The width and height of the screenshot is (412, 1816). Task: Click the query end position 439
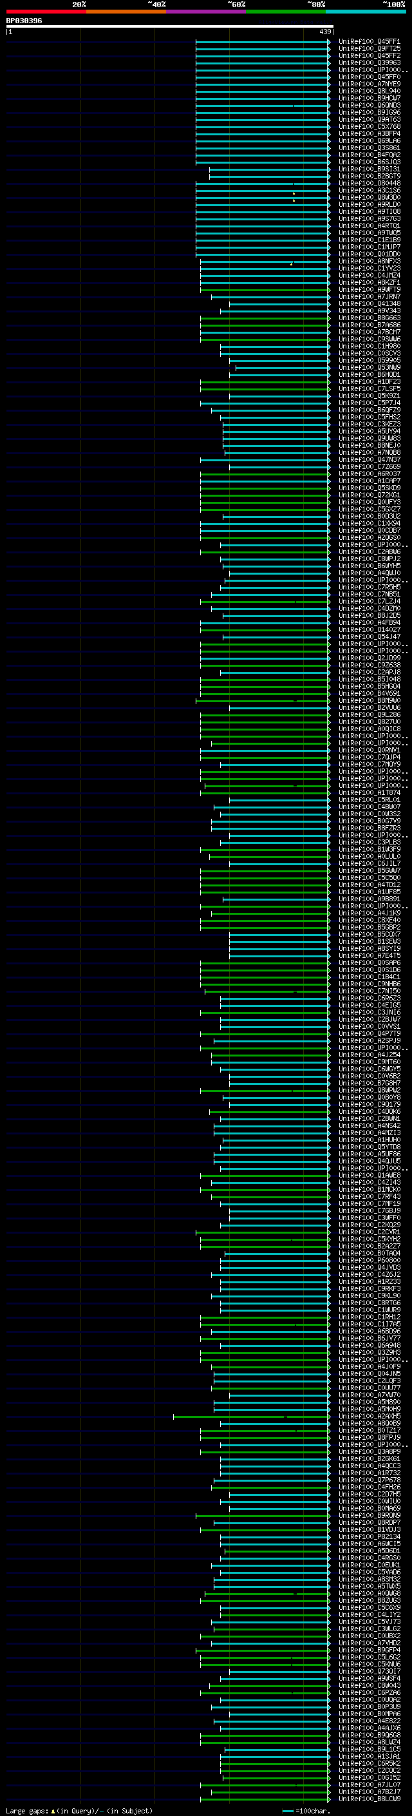point(324,32)
